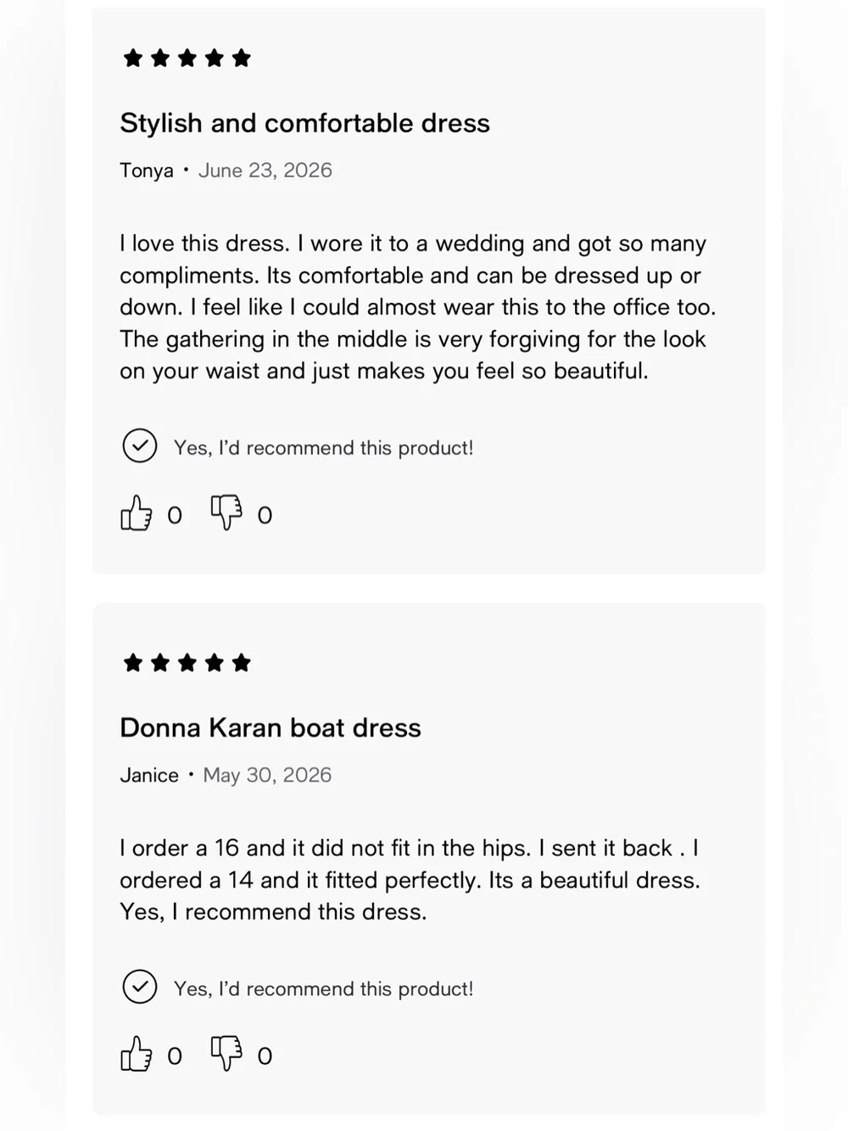The width and height of the screenshot is (848, 1131).
Task: Click the five-star rating on Tonya's review
Action: pyautogui.click(x=187, y=58)
